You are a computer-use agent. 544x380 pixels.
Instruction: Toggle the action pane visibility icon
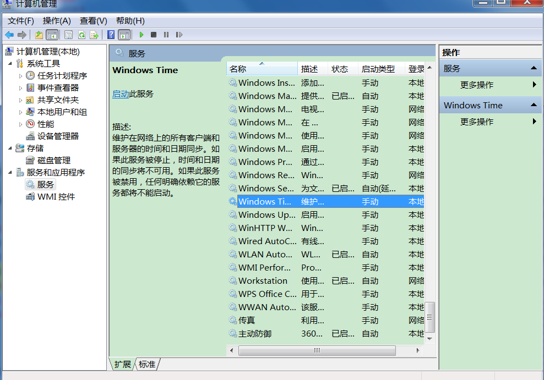(125, 35)
